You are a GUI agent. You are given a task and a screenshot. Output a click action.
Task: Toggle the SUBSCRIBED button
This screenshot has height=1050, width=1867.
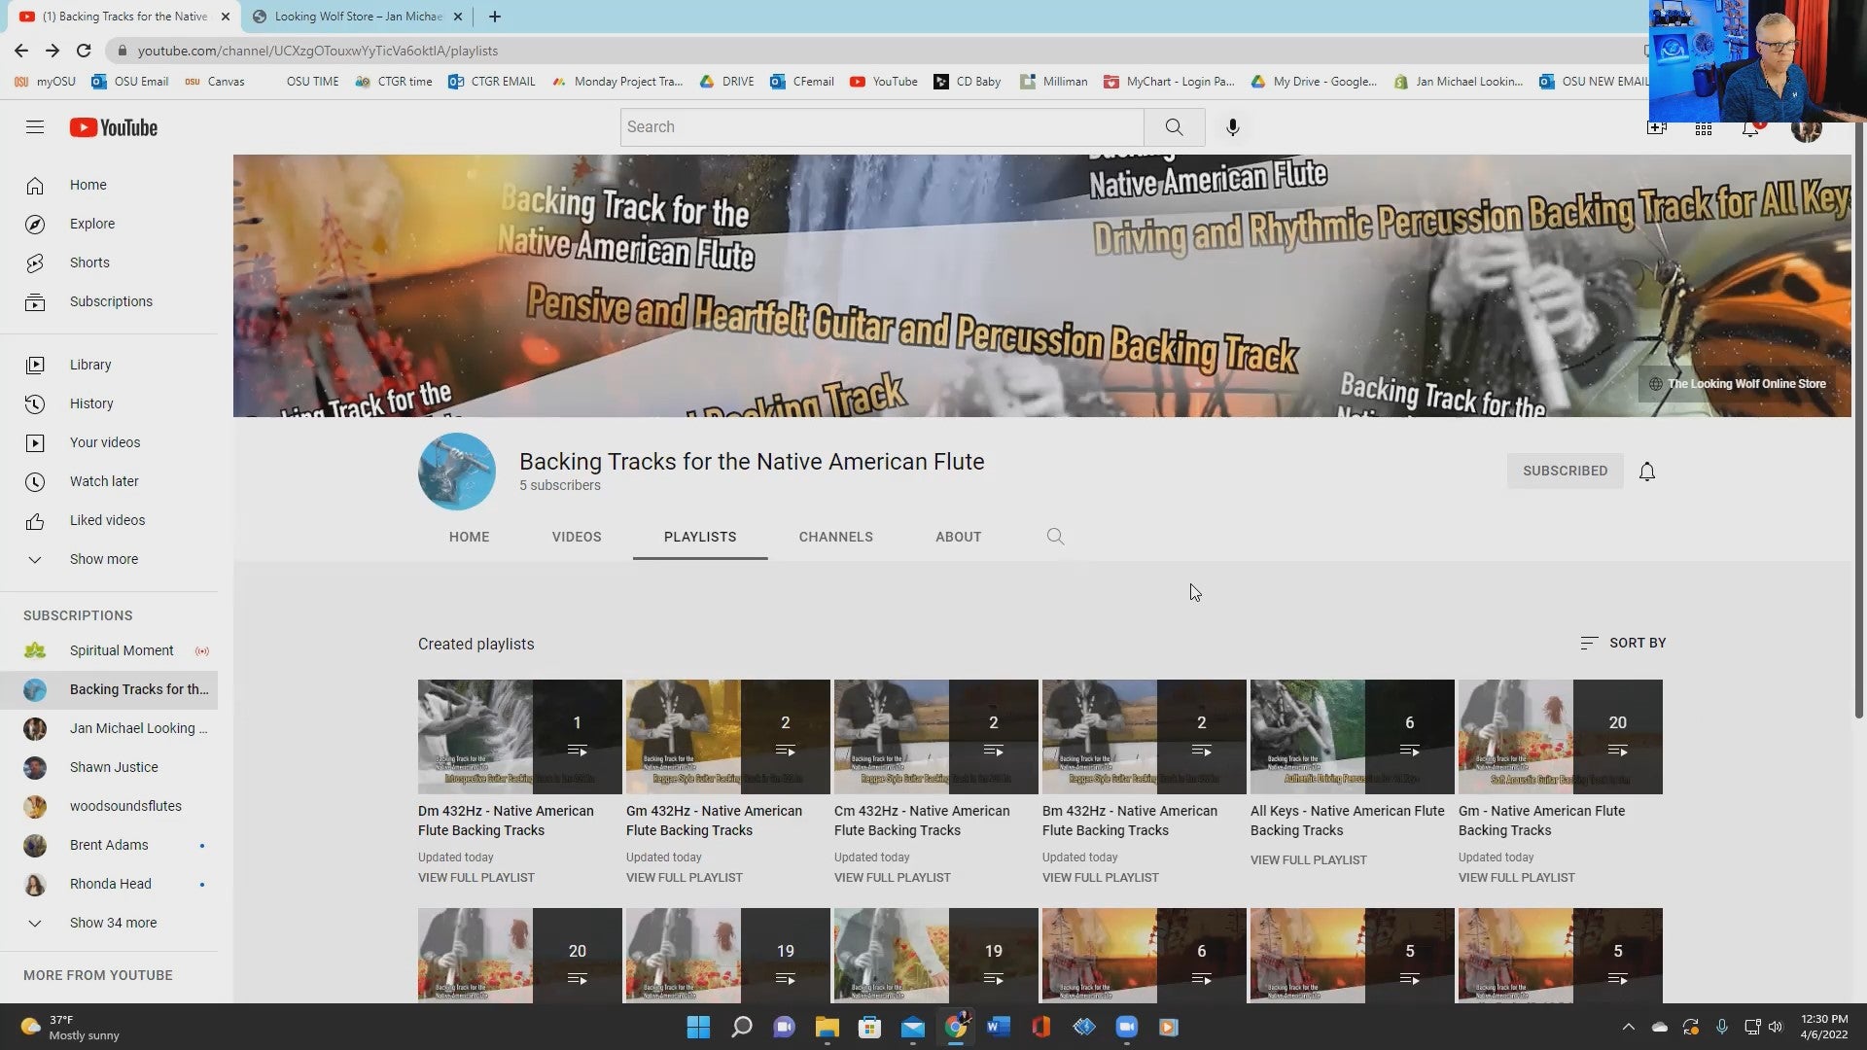(1565, 471)
